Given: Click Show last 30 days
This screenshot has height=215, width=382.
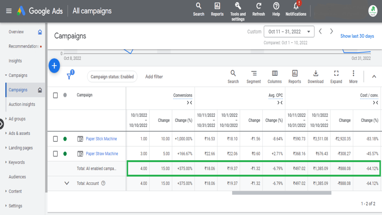Looking at the screenshot, I should (357, 36).
